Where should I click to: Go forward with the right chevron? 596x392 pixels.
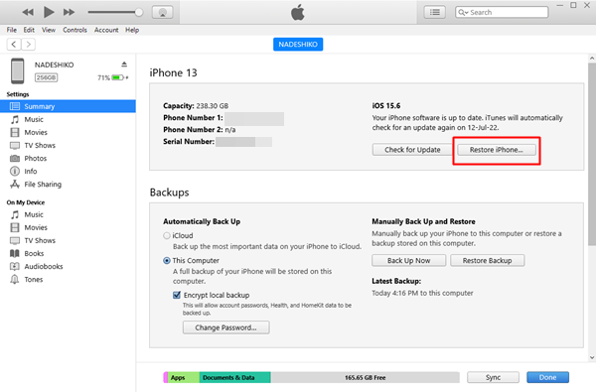[x=29, y=45]
